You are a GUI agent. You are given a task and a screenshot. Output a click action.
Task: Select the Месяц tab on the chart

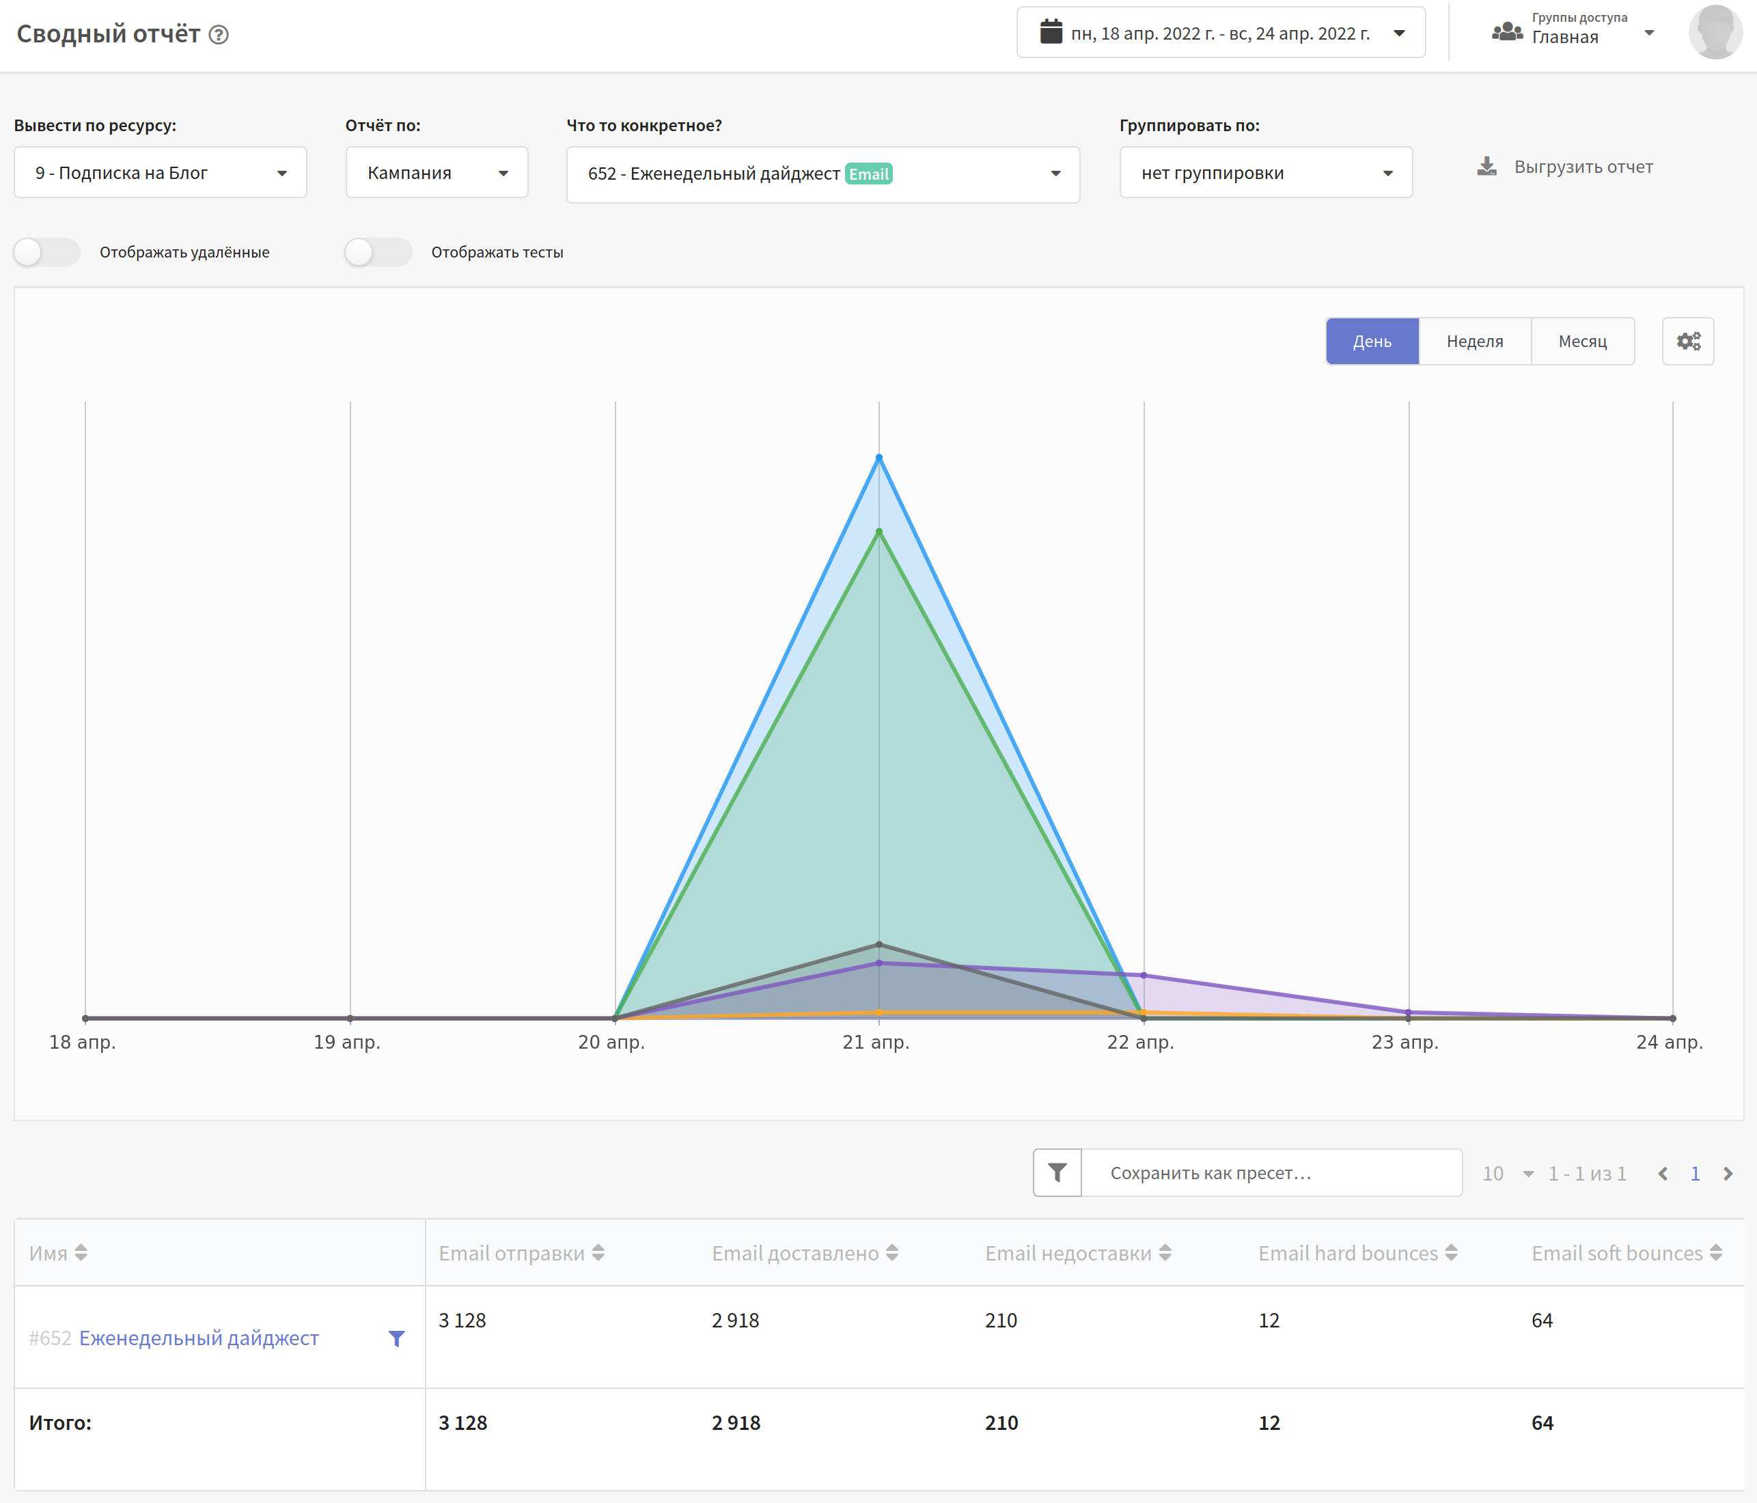tap(1584, 342)
